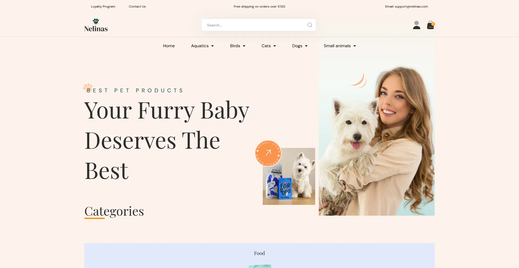
Task: Click the orange scroll down arrow badge
Action: click(x=268, y=153)
